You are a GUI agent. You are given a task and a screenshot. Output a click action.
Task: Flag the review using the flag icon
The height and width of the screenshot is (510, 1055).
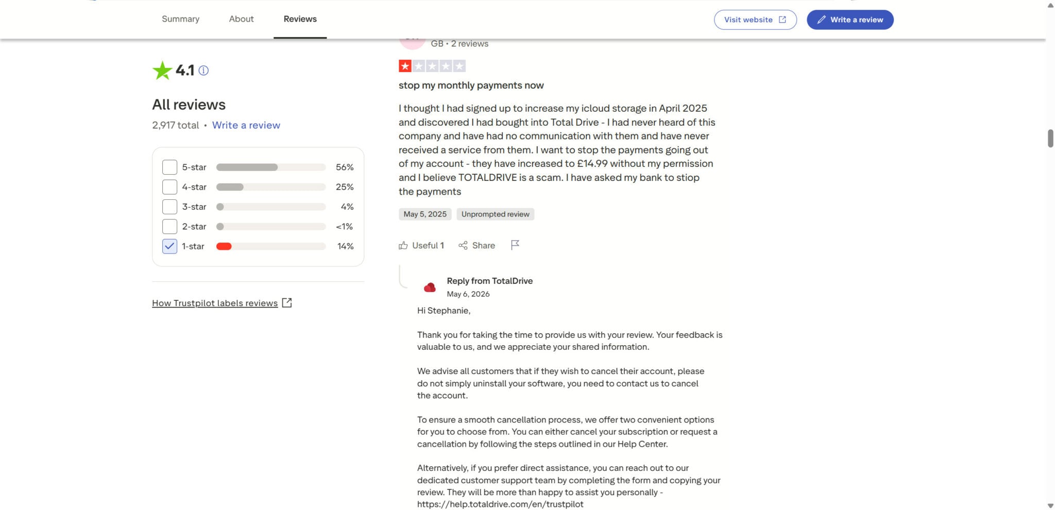coord(515,245)
